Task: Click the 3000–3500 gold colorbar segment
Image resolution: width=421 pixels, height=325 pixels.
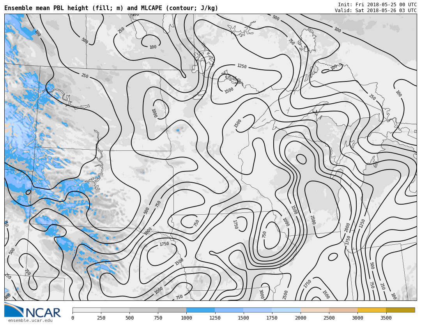Action: click(x=371, y=310)
